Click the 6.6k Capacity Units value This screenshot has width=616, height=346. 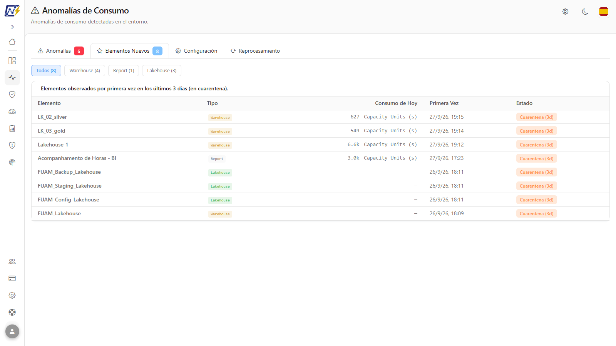pyautogui.click(x=382, y=145)
